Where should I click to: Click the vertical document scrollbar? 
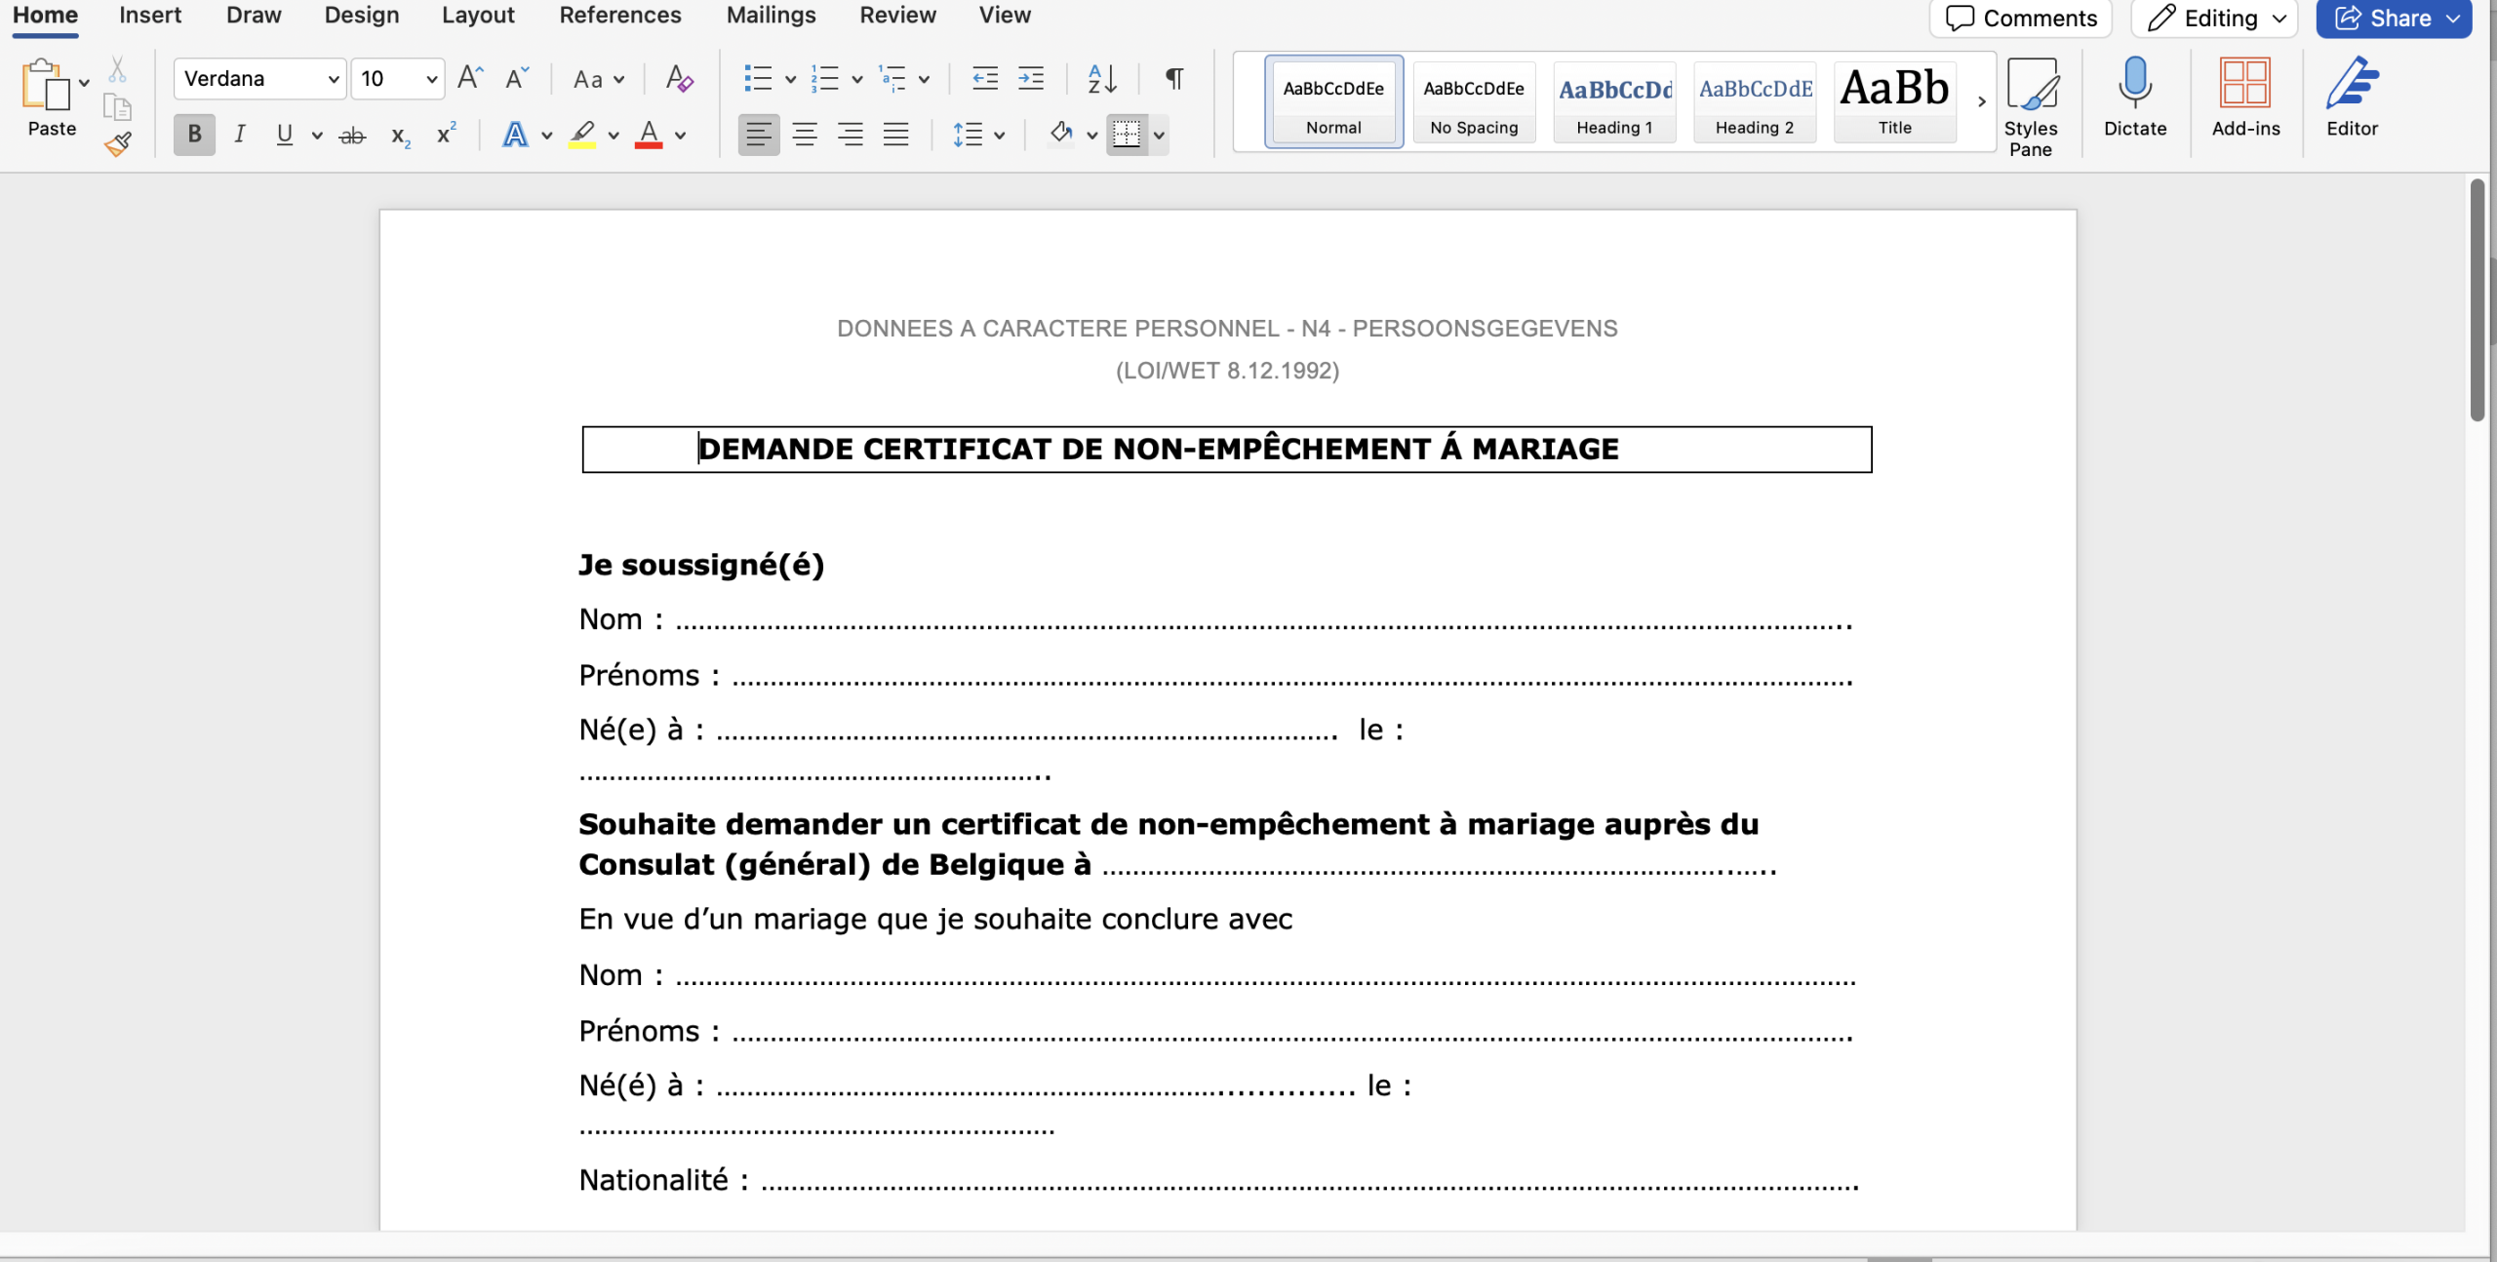click(2477, 299)
